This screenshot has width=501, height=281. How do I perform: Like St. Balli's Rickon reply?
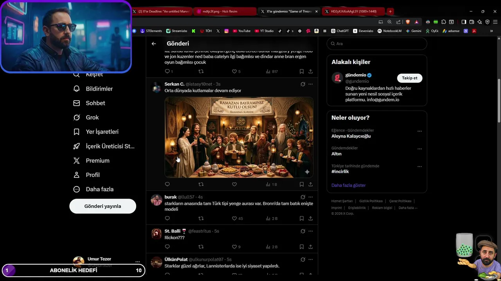[x=236, y=247]
